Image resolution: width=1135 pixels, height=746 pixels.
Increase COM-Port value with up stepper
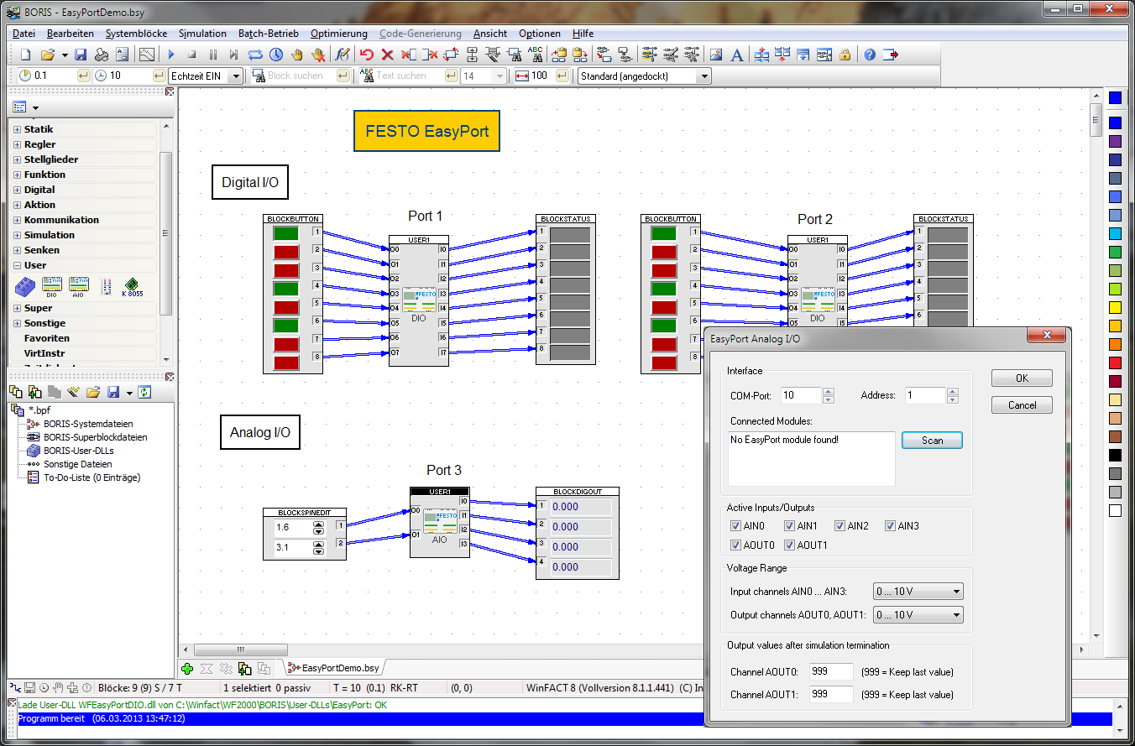click(x=829, y=392)
